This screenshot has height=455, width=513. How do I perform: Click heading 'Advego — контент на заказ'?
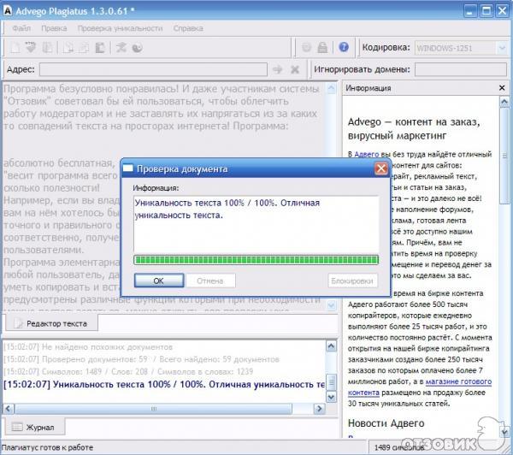pyautogui.click(x=414, y=128)
